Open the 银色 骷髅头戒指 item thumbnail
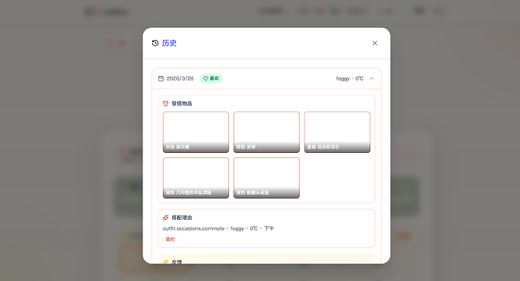The image size is (520, 281). (x=266, y=178)
